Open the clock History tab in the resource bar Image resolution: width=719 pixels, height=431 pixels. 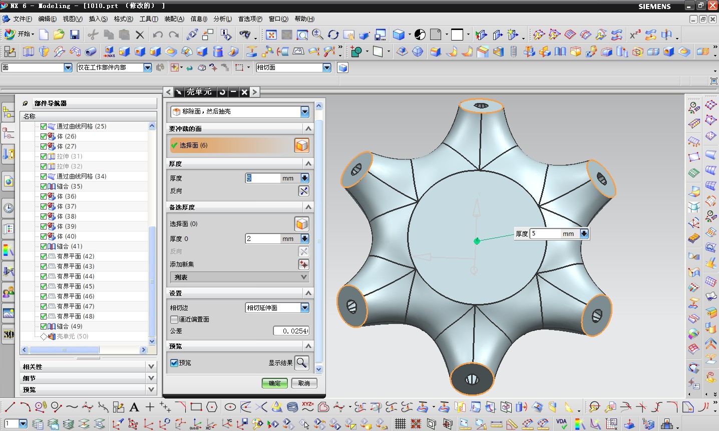coord(9,208)
